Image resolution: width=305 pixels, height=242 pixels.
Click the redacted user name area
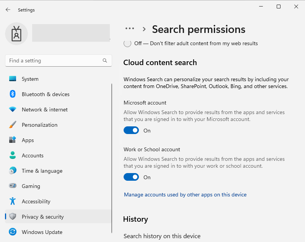(x=71, y=33)
